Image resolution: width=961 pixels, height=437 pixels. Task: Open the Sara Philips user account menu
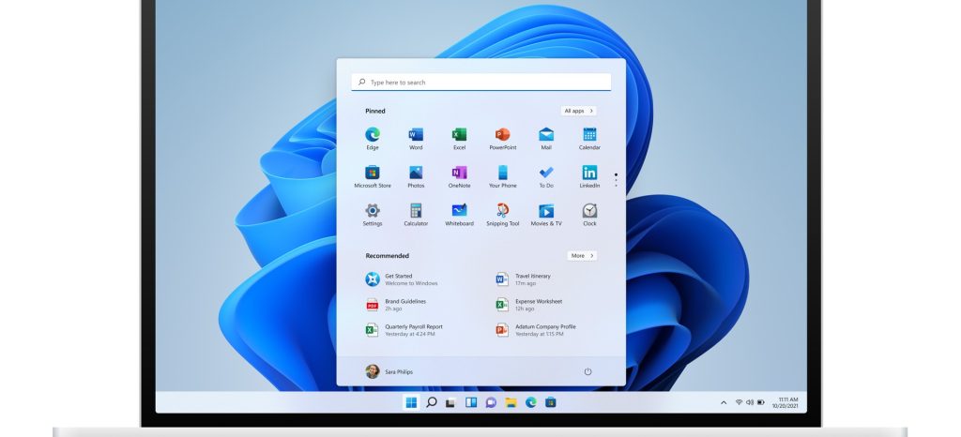click(x=389, y=371)
